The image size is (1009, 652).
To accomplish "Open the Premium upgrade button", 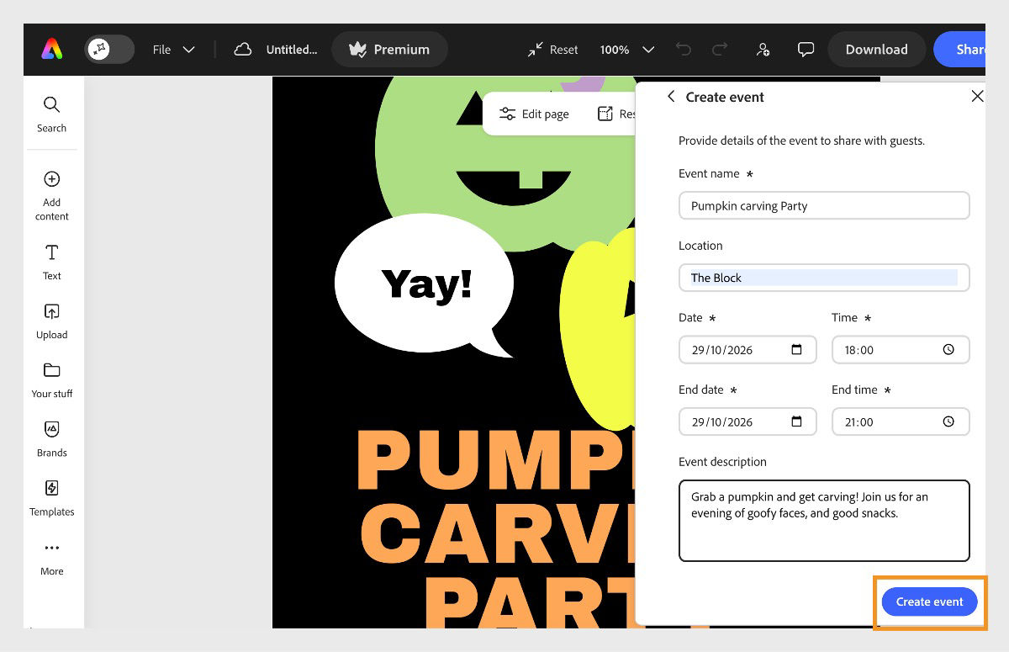I will click(x=389, y=50).
